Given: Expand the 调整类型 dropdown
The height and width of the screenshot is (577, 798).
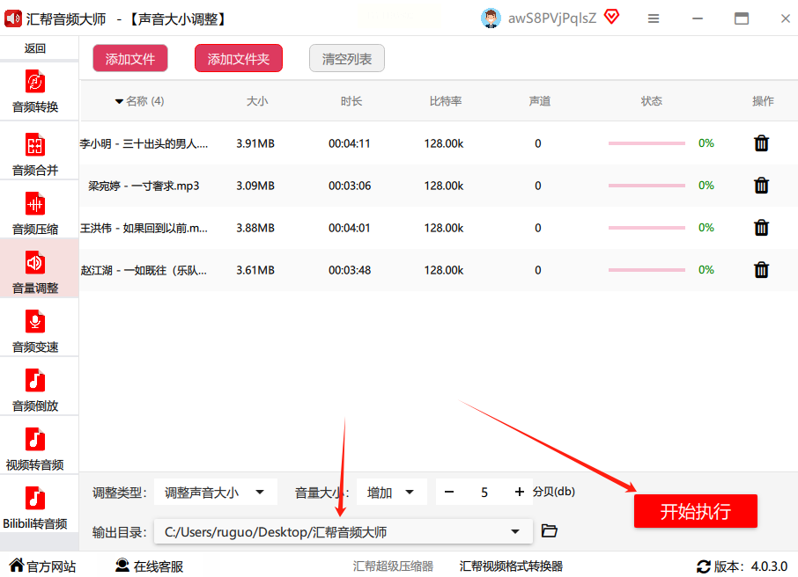Looking at the screenshot, I should pyautogui.click(x=216, y=493).
